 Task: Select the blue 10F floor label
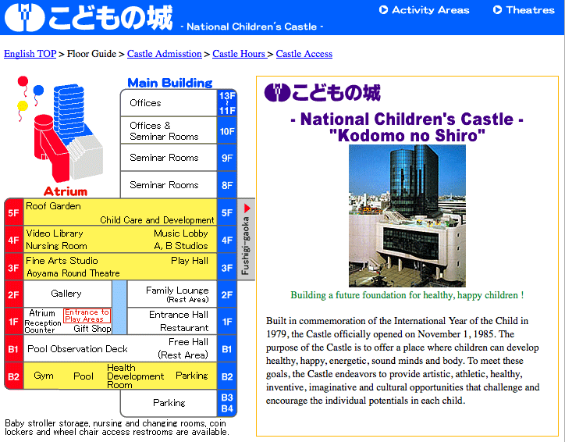point(227,131)
